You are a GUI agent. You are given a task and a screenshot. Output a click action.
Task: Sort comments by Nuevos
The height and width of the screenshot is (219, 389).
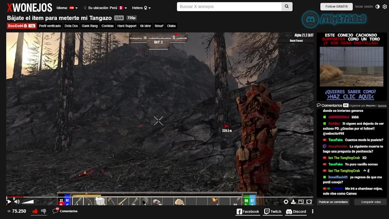pos(382,106)
